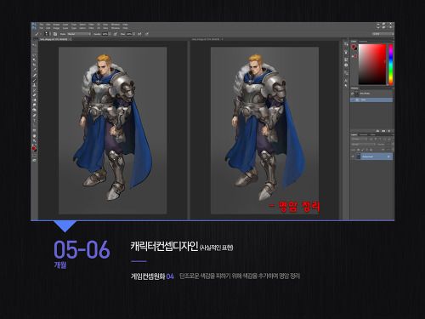Image resolution: width=425 pixels, height=319 pixels.
Task: Open the Channels panel tab
Action: (x=364, y=134)
